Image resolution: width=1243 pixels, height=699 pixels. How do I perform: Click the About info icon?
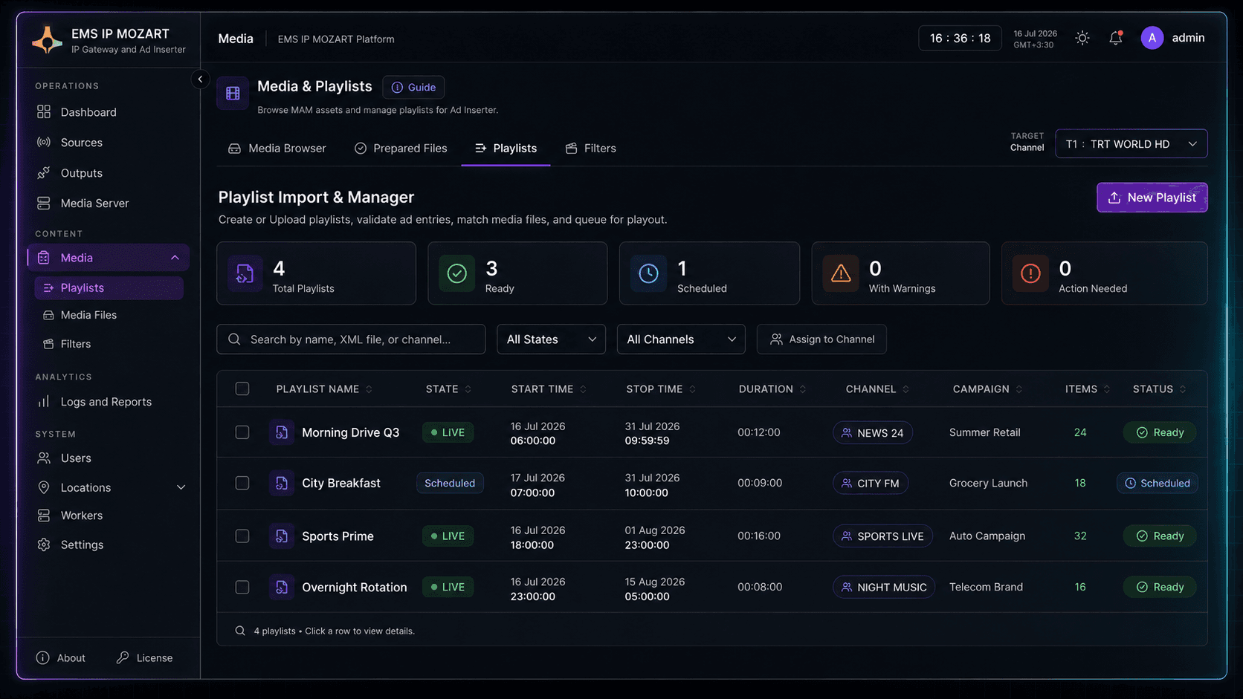coord(42,657)
